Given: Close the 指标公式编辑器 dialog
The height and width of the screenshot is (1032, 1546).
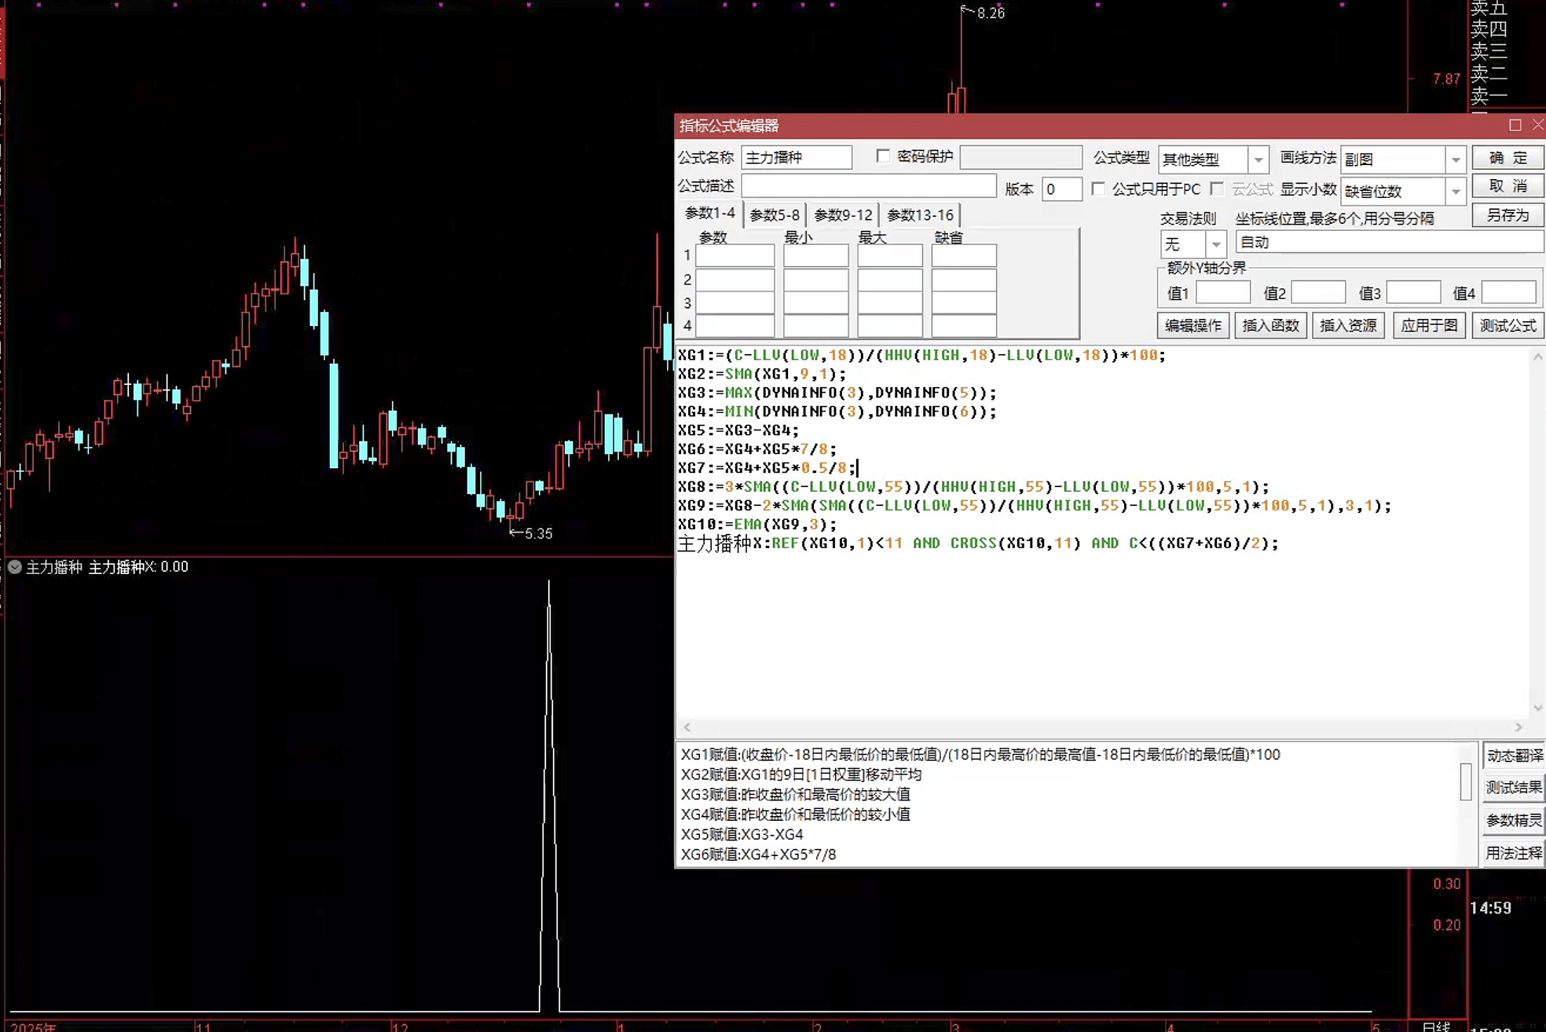Looking at the screenshot, I should pos(1537,126).
